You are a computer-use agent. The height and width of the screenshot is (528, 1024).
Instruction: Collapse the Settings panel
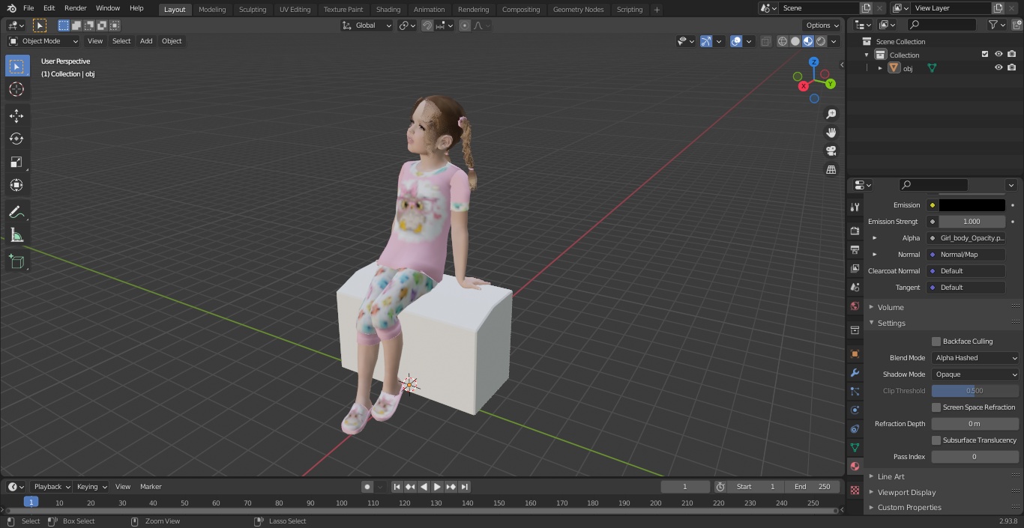[x=891, y=323]
